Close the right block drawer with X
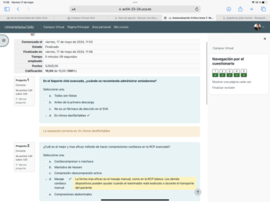270x202 pixels. click(265, 39)
